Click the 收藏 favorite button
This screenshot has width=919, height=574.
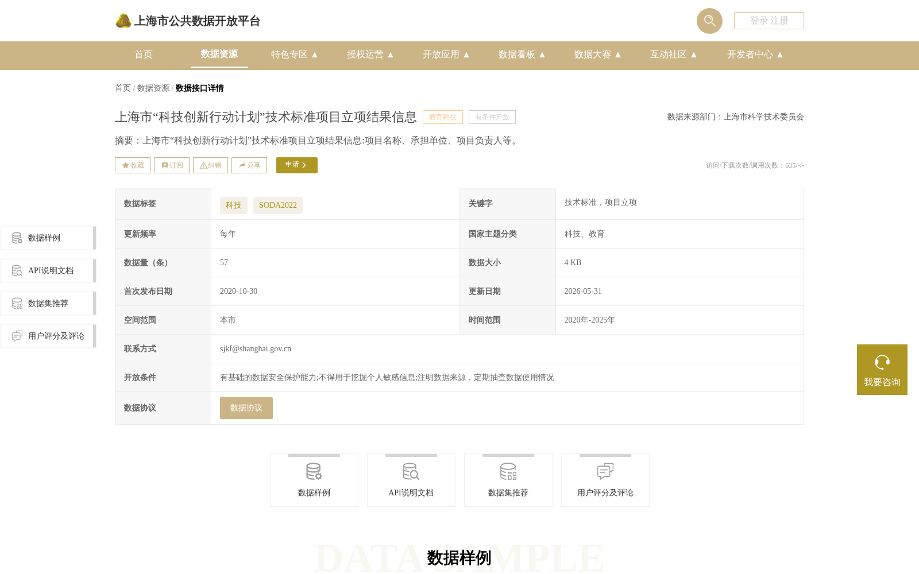133,165
